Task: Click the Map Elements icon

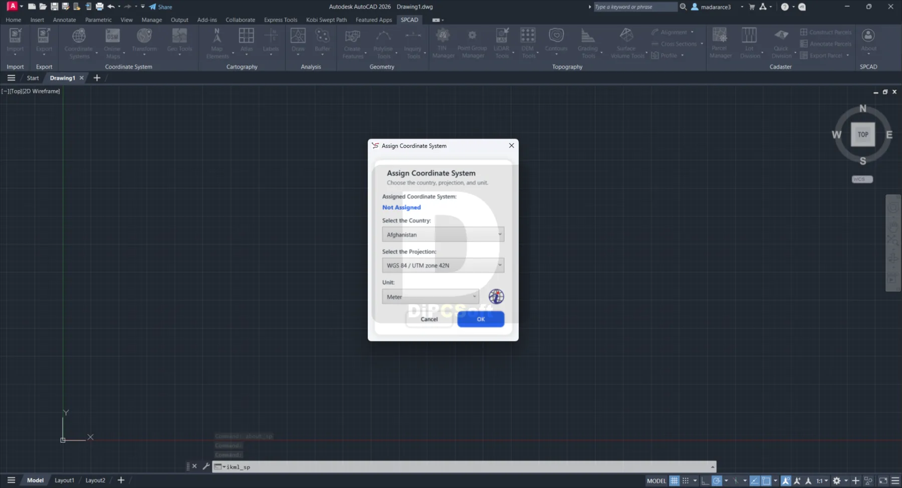Action: [217, 36]
